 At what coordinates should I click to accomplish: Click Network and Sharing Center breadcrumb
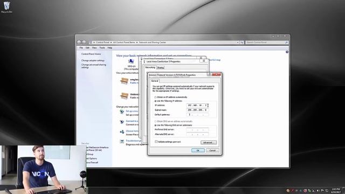tap(152, 42)
